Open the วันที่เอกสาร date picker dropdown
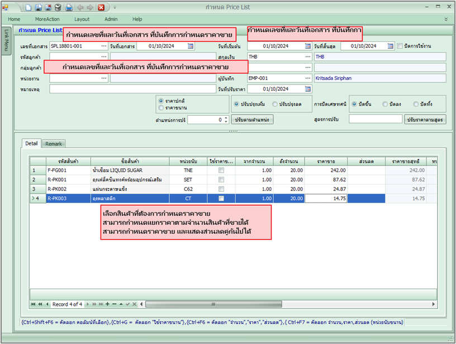Viewport: 456px width, 344px height. 190,46
